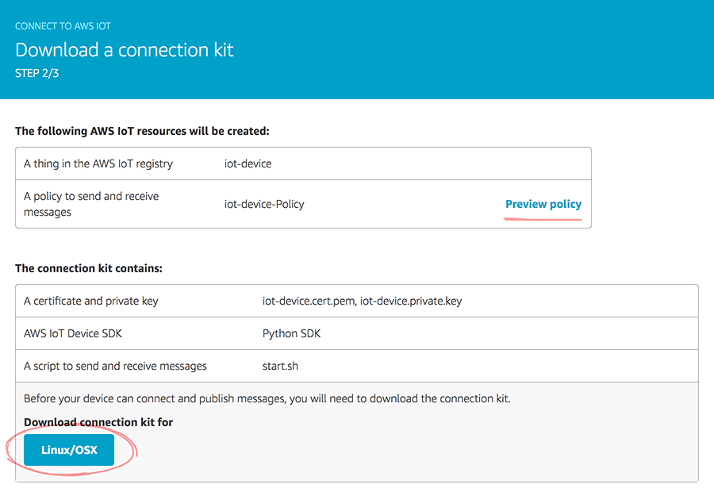Click the 'Download a connection kit' title

[x=125, y=50]
